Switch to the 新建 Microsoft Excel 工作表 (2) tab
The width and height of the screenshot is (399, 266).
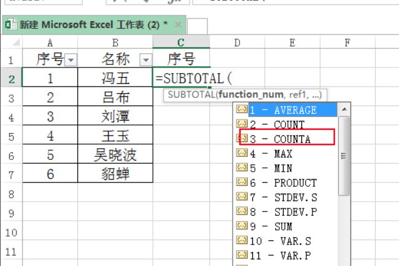[x=94, y=25]
